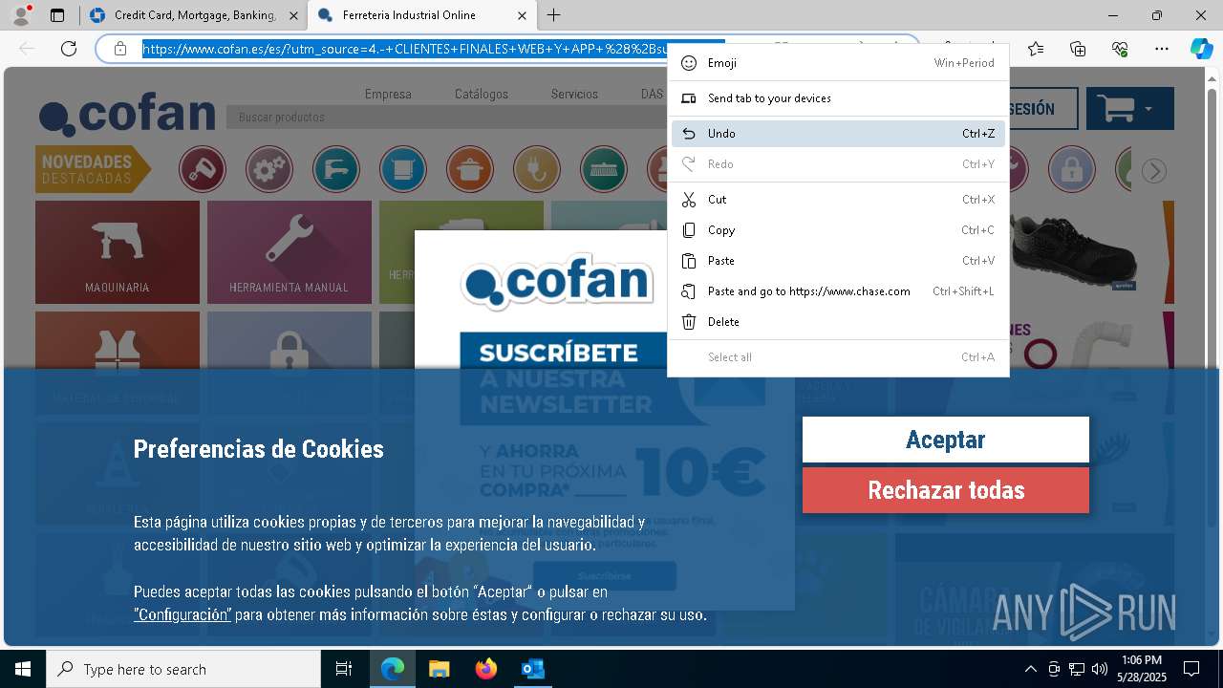View site information via padlock icon
This screenshot has width=1223, height=688.
pos(120,49)
